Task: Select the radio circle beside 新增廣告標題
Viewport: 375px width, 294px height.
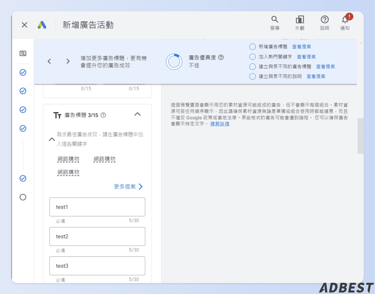Action: [x=252, y=46]
